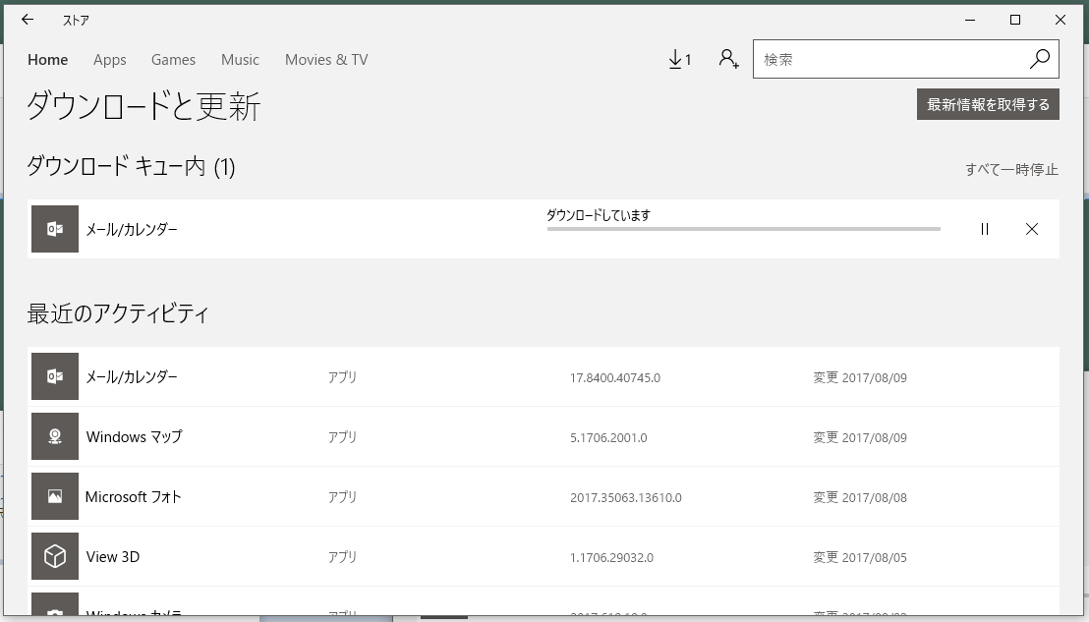Screen dimensions: 1089x622
Task: Click version 2017.35063.13610.0
Action: [x=626, y=498]
